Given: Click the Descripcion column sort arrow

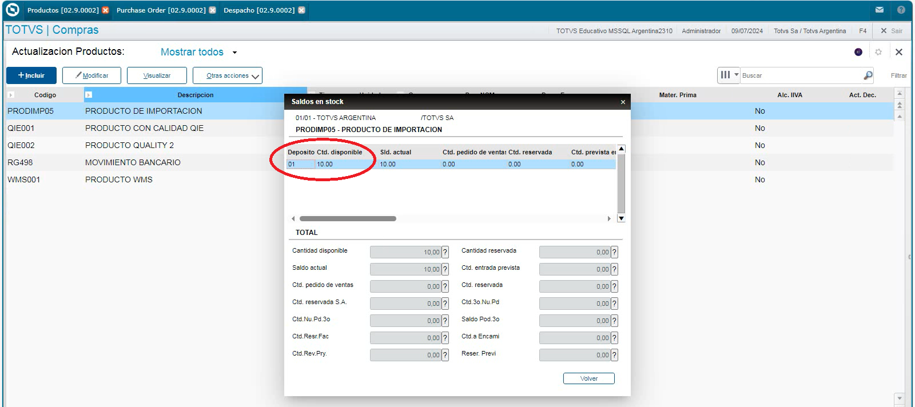Looking at the screenshot, I should (89, 95).
